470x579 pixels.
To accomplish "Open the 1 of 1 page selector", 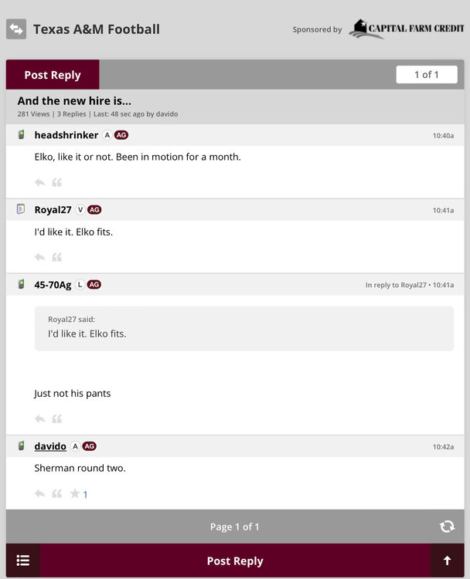I will [x=426, y=75].
